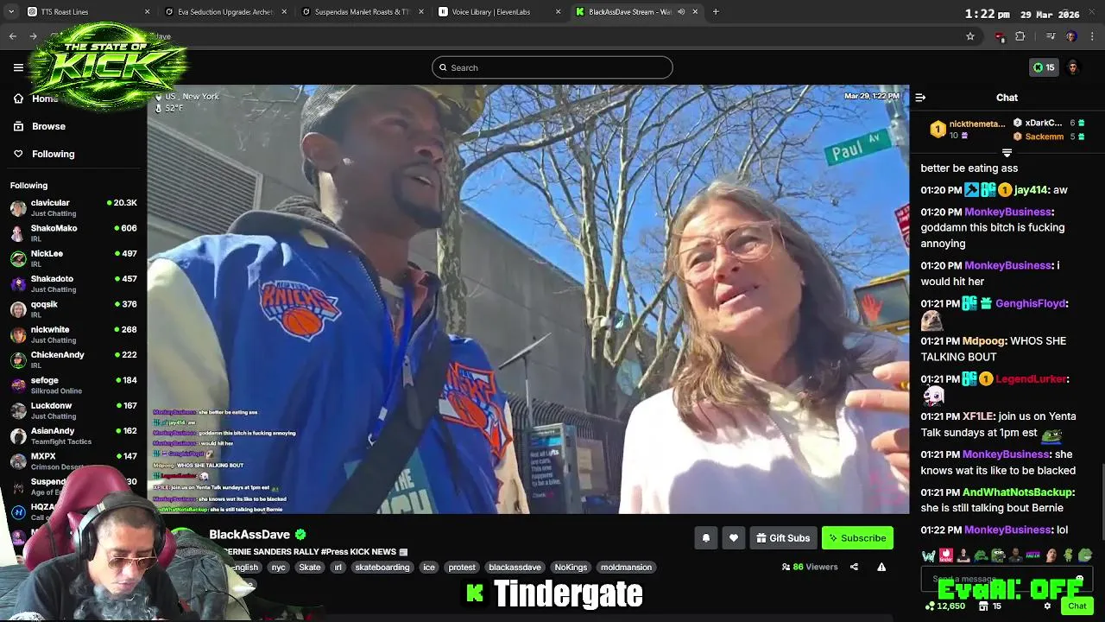The image size is (1105, 622).
Task: Open the green 15 balance button
Action: tap(1044, 67)
